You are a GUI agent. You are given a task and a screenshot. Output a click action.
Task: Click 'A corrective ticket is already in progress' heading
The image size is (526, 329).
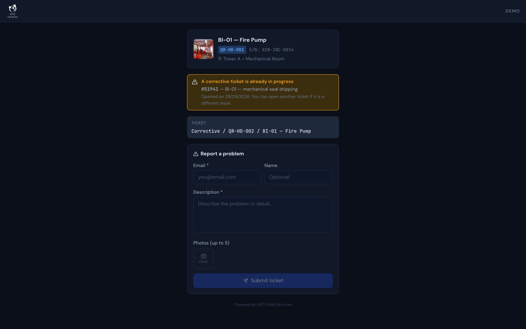(247, 82)
